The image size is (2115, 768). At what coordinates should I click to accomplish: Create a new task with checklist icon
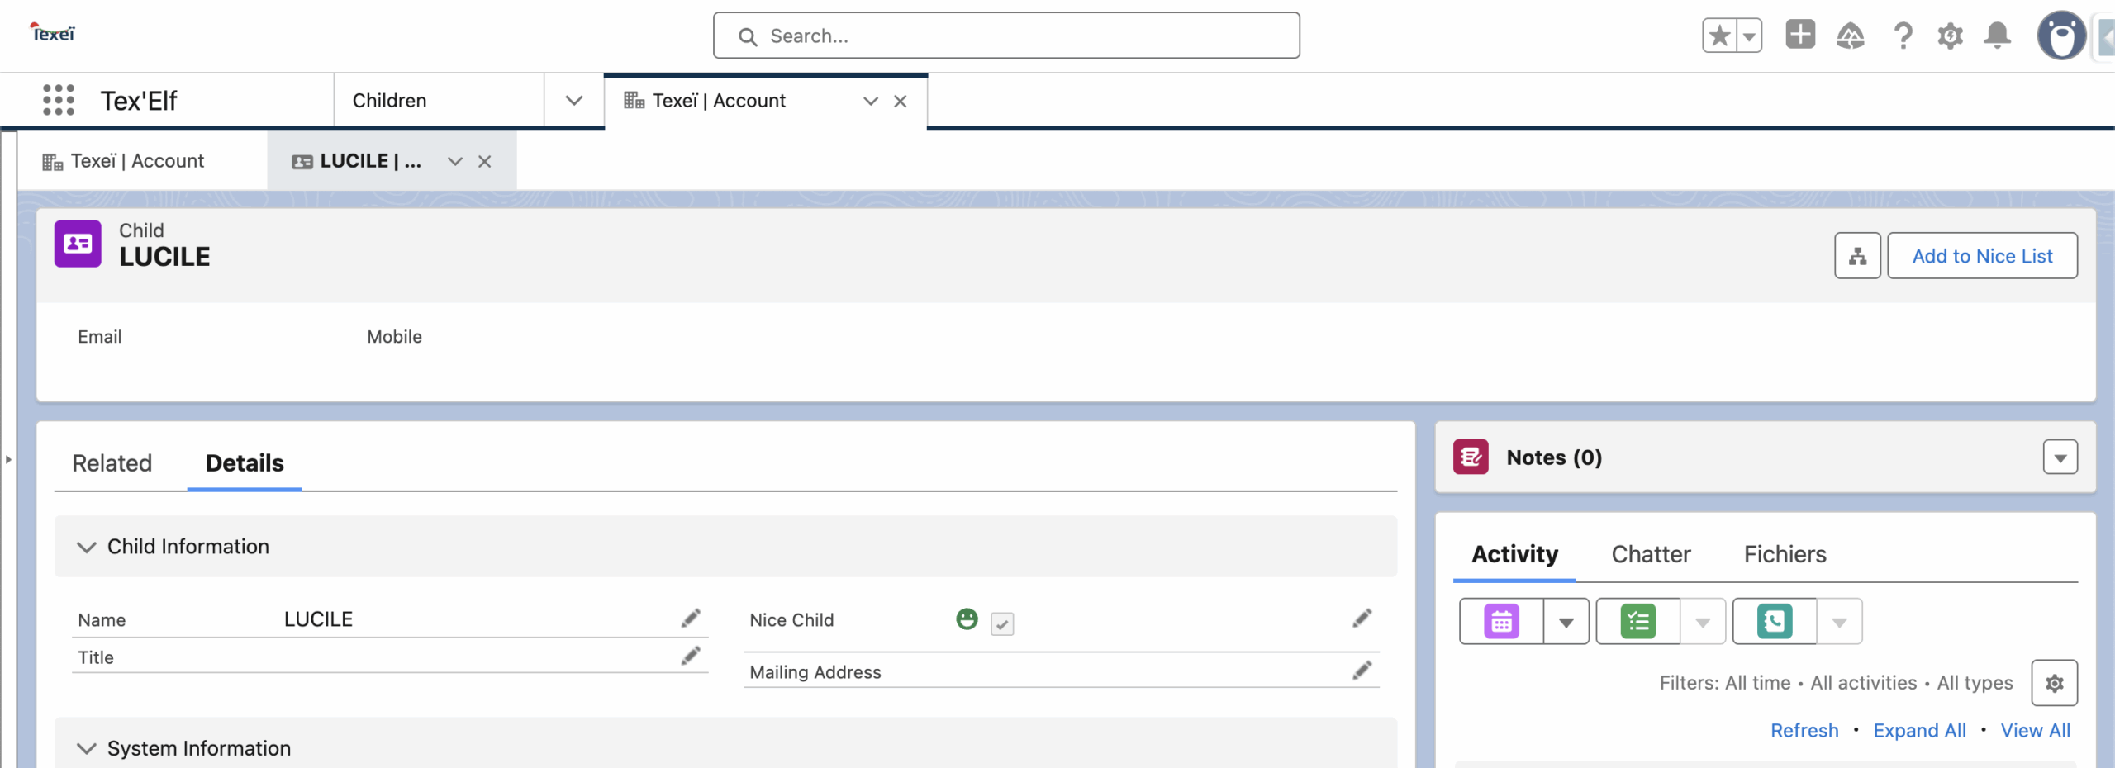(1637, 622)
